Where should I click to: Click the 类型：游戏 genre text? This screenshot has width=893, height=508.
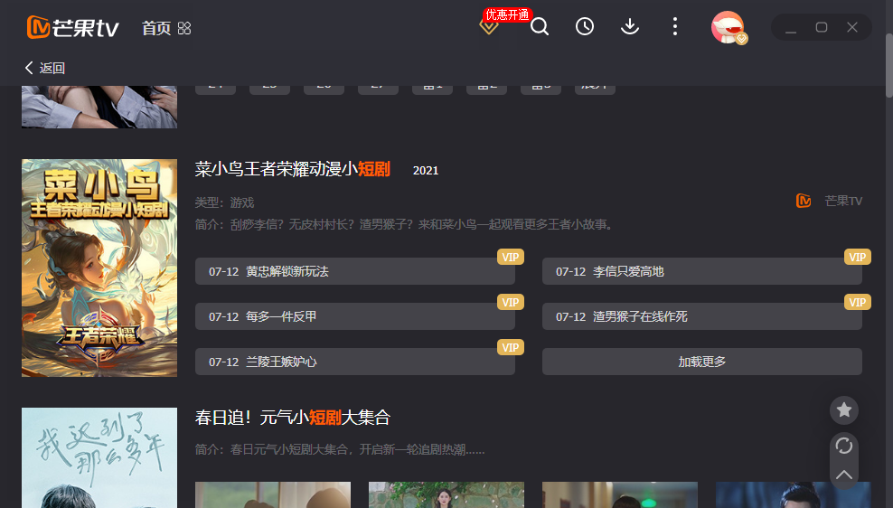(x=224, y=202)
